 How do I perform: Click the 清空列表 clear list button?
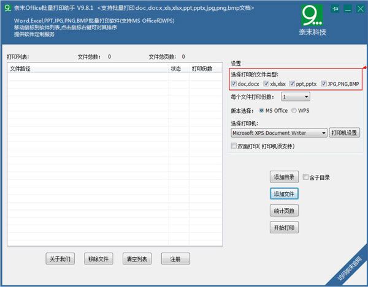tap(137, 259)
